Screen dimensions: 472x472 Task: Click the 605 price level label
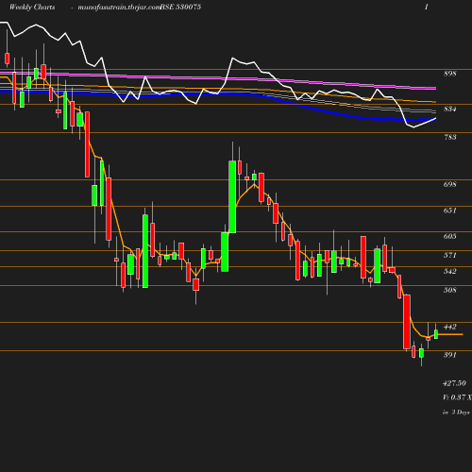point(450,236)
